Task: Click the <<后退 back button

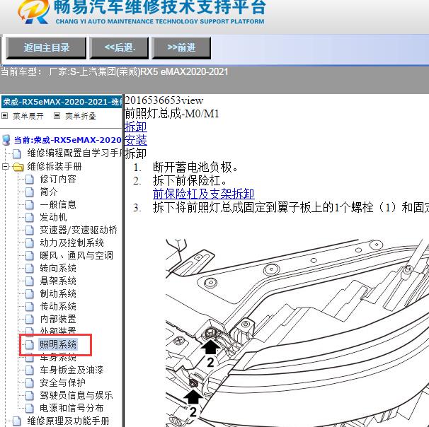Action: 119,48
